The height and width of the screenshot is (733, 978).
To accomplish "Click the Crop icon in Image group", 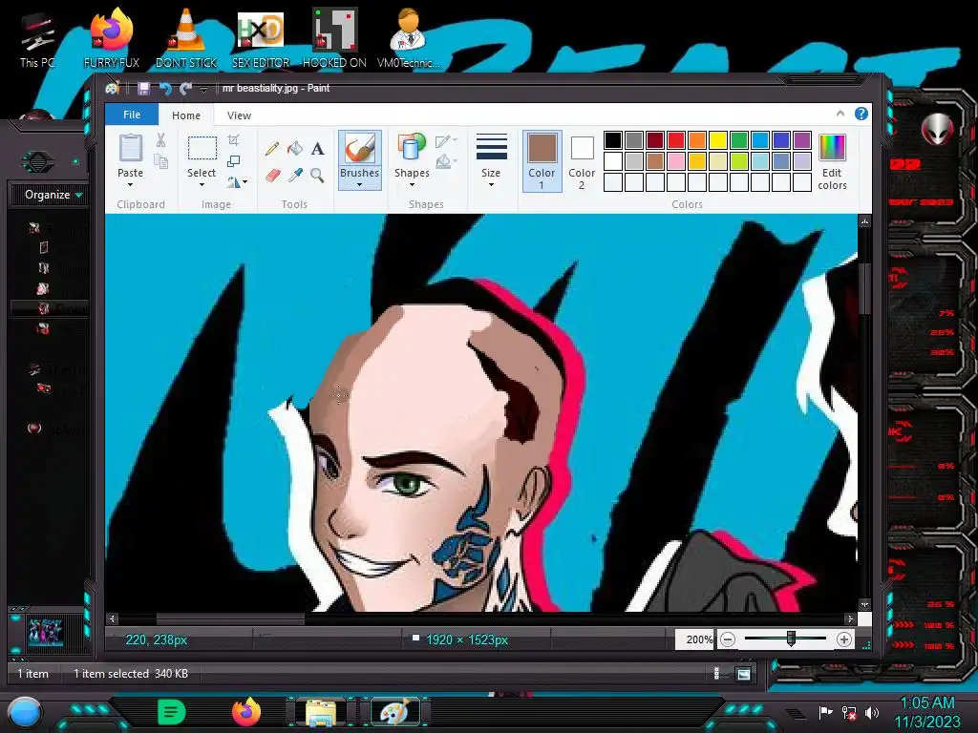I will coord(233,140).
